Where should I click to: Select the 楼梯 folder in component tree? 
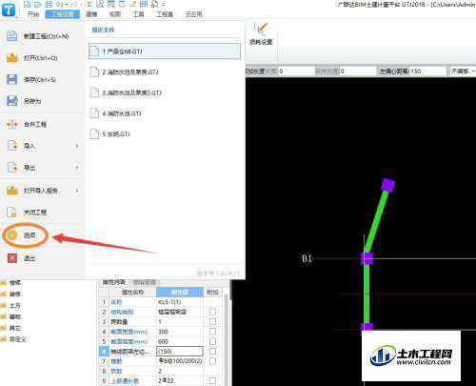pyautogui.click(x=14, y=283)
